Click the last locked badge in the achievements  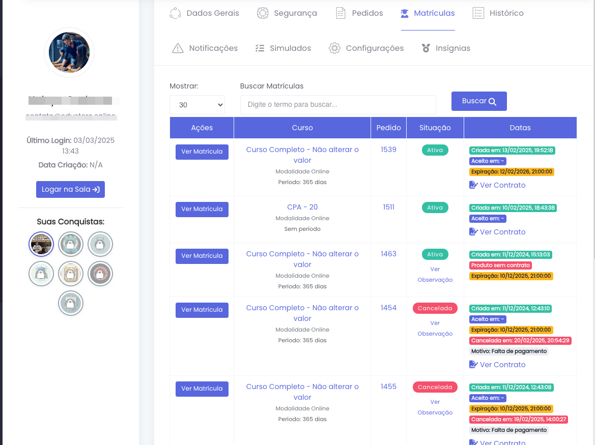(71, 304)
